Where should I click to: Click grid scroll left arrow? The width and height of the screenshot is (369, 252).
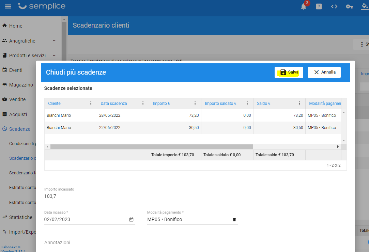pyautogui.click(x=47, y=146)
